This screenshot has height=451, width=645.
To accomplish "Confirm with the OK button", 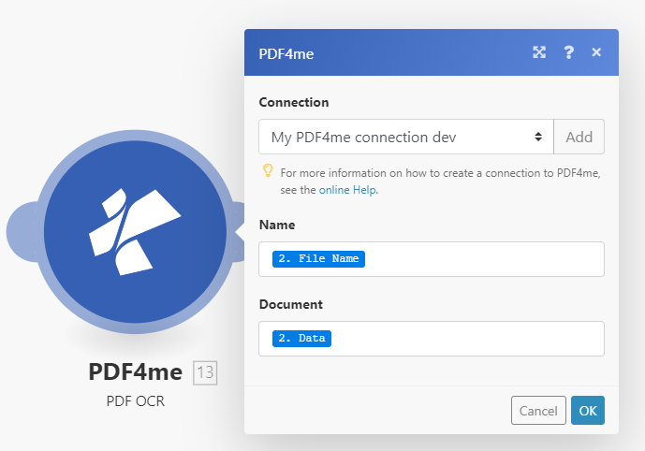I will 588,411.
